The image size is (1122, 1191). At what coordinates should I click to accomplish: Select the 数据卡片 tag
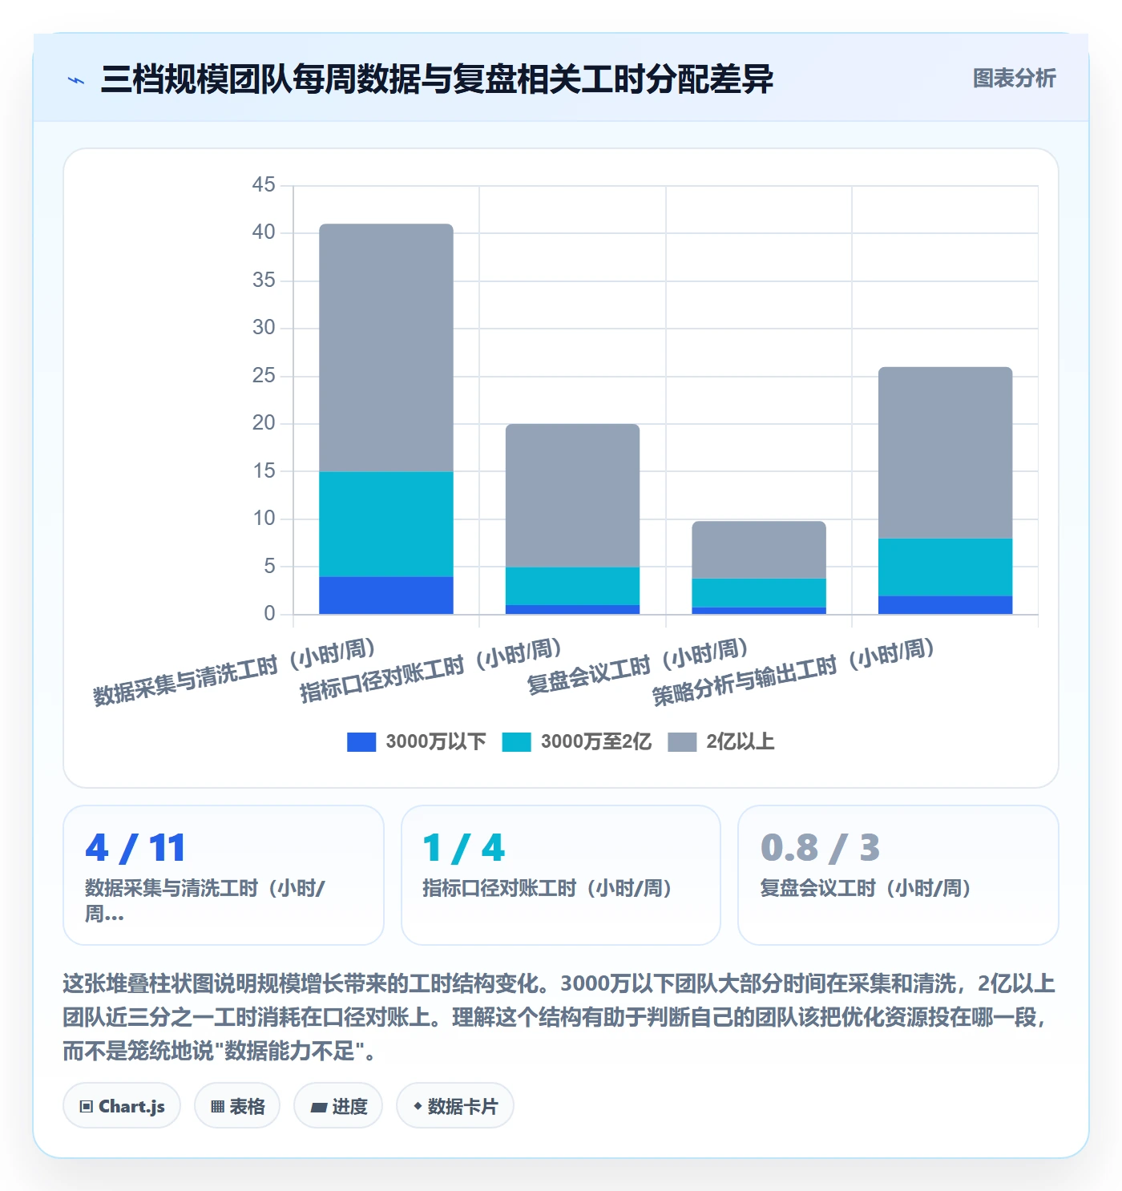pyautogui.click(x=455, y=1106)
